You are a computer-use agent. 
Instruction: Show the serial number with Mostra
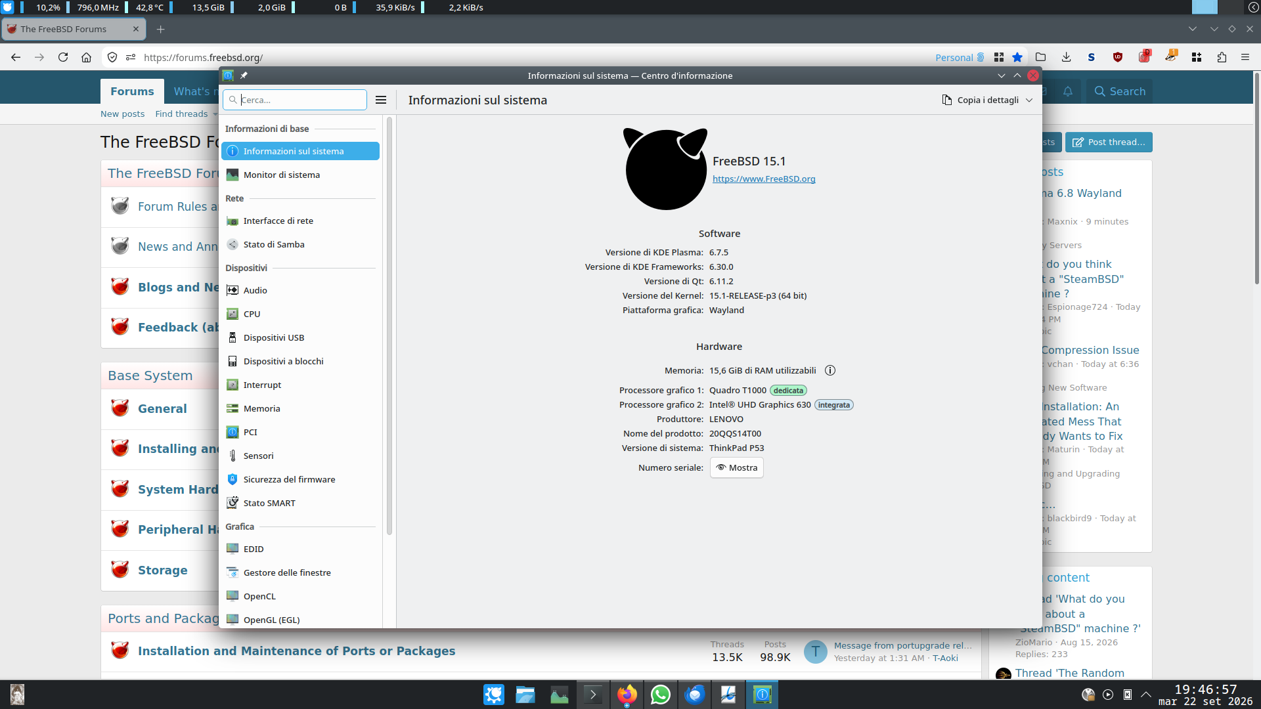point(737,467)
